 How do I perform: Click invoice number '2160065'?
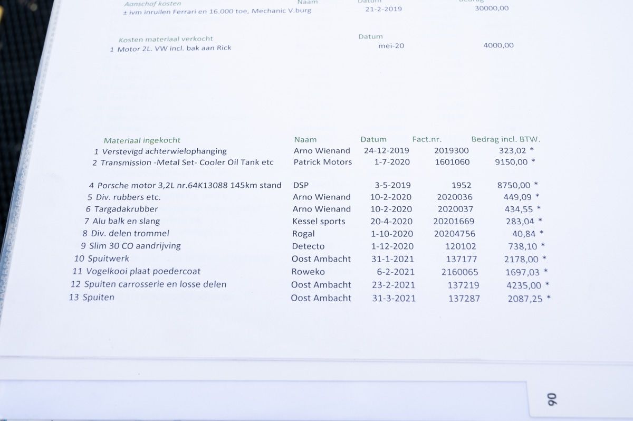[460, 272]
